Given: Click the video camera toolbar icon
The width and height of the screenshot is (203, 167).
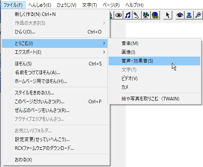Looking at the screenshot, I should 146,15.
